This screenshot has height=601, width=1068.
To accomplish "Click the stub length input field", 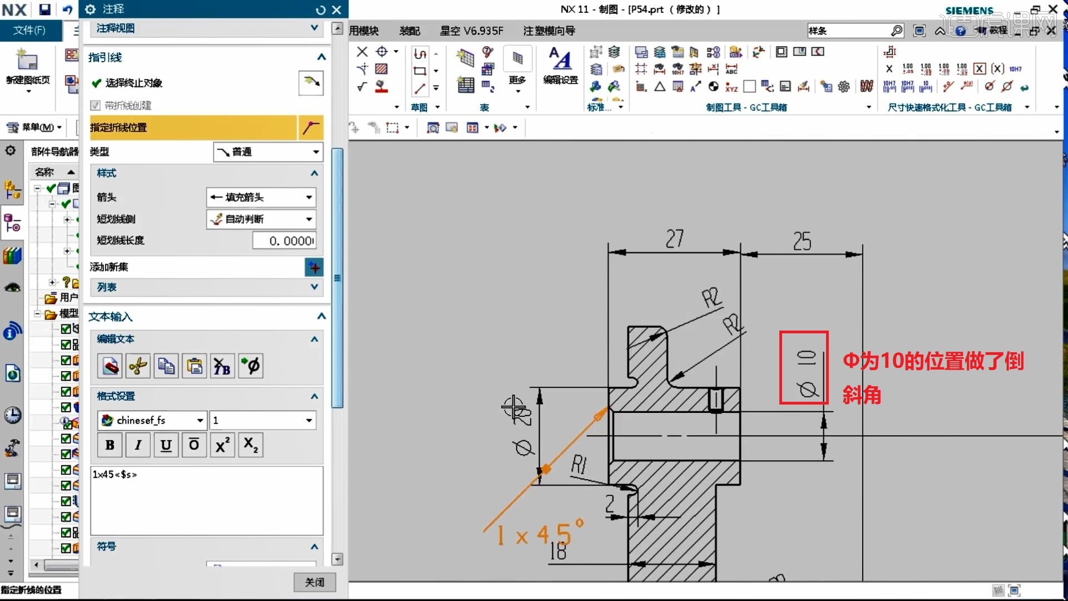I will coord(285,240).
